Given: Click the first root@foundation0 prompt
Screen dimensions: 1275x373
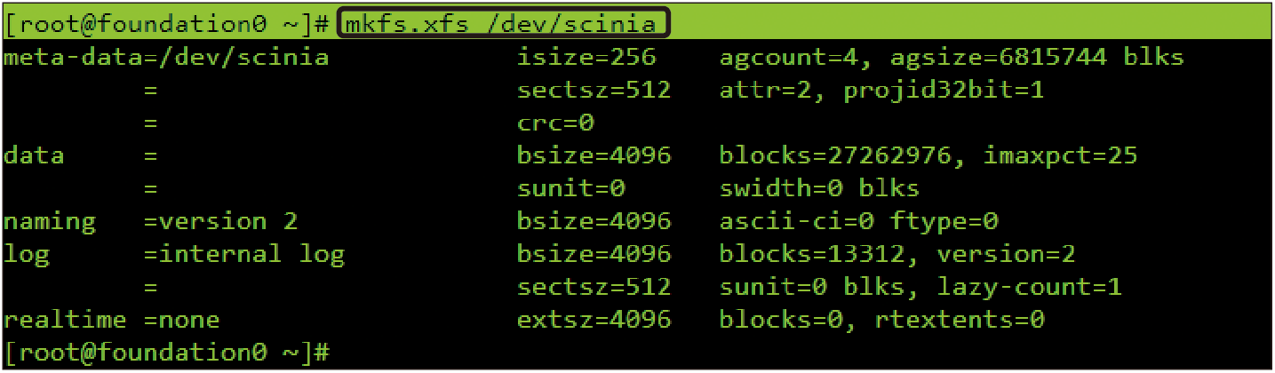Looking at the screenshot, I should [x=169, y=24].
